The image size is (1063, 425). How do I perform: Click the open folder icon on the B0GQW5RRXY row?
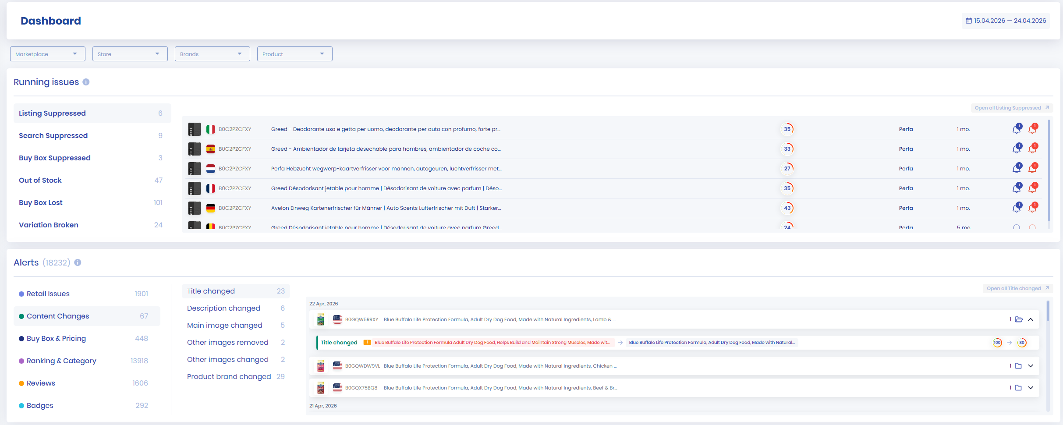pos(1019,319)
